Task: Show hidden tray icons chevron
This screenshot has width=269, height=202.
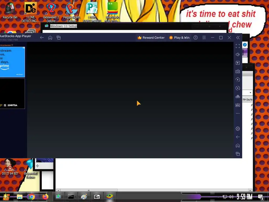Action: pyautogui.click(x=218, y=197)
